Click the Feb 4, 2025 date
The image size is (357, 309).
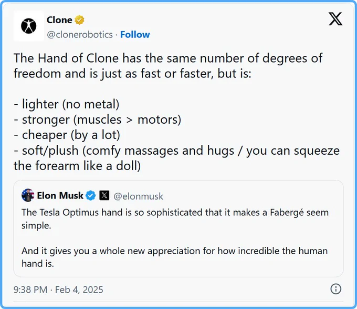pyautogui.click(x=79, y=290)
